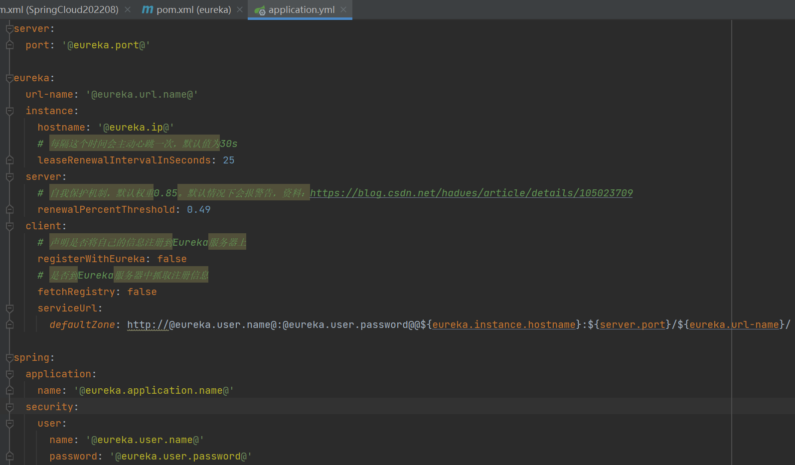This screenshot has height=465, width=795.
Task: Click the value 0.49
Action: click(199, 209)
